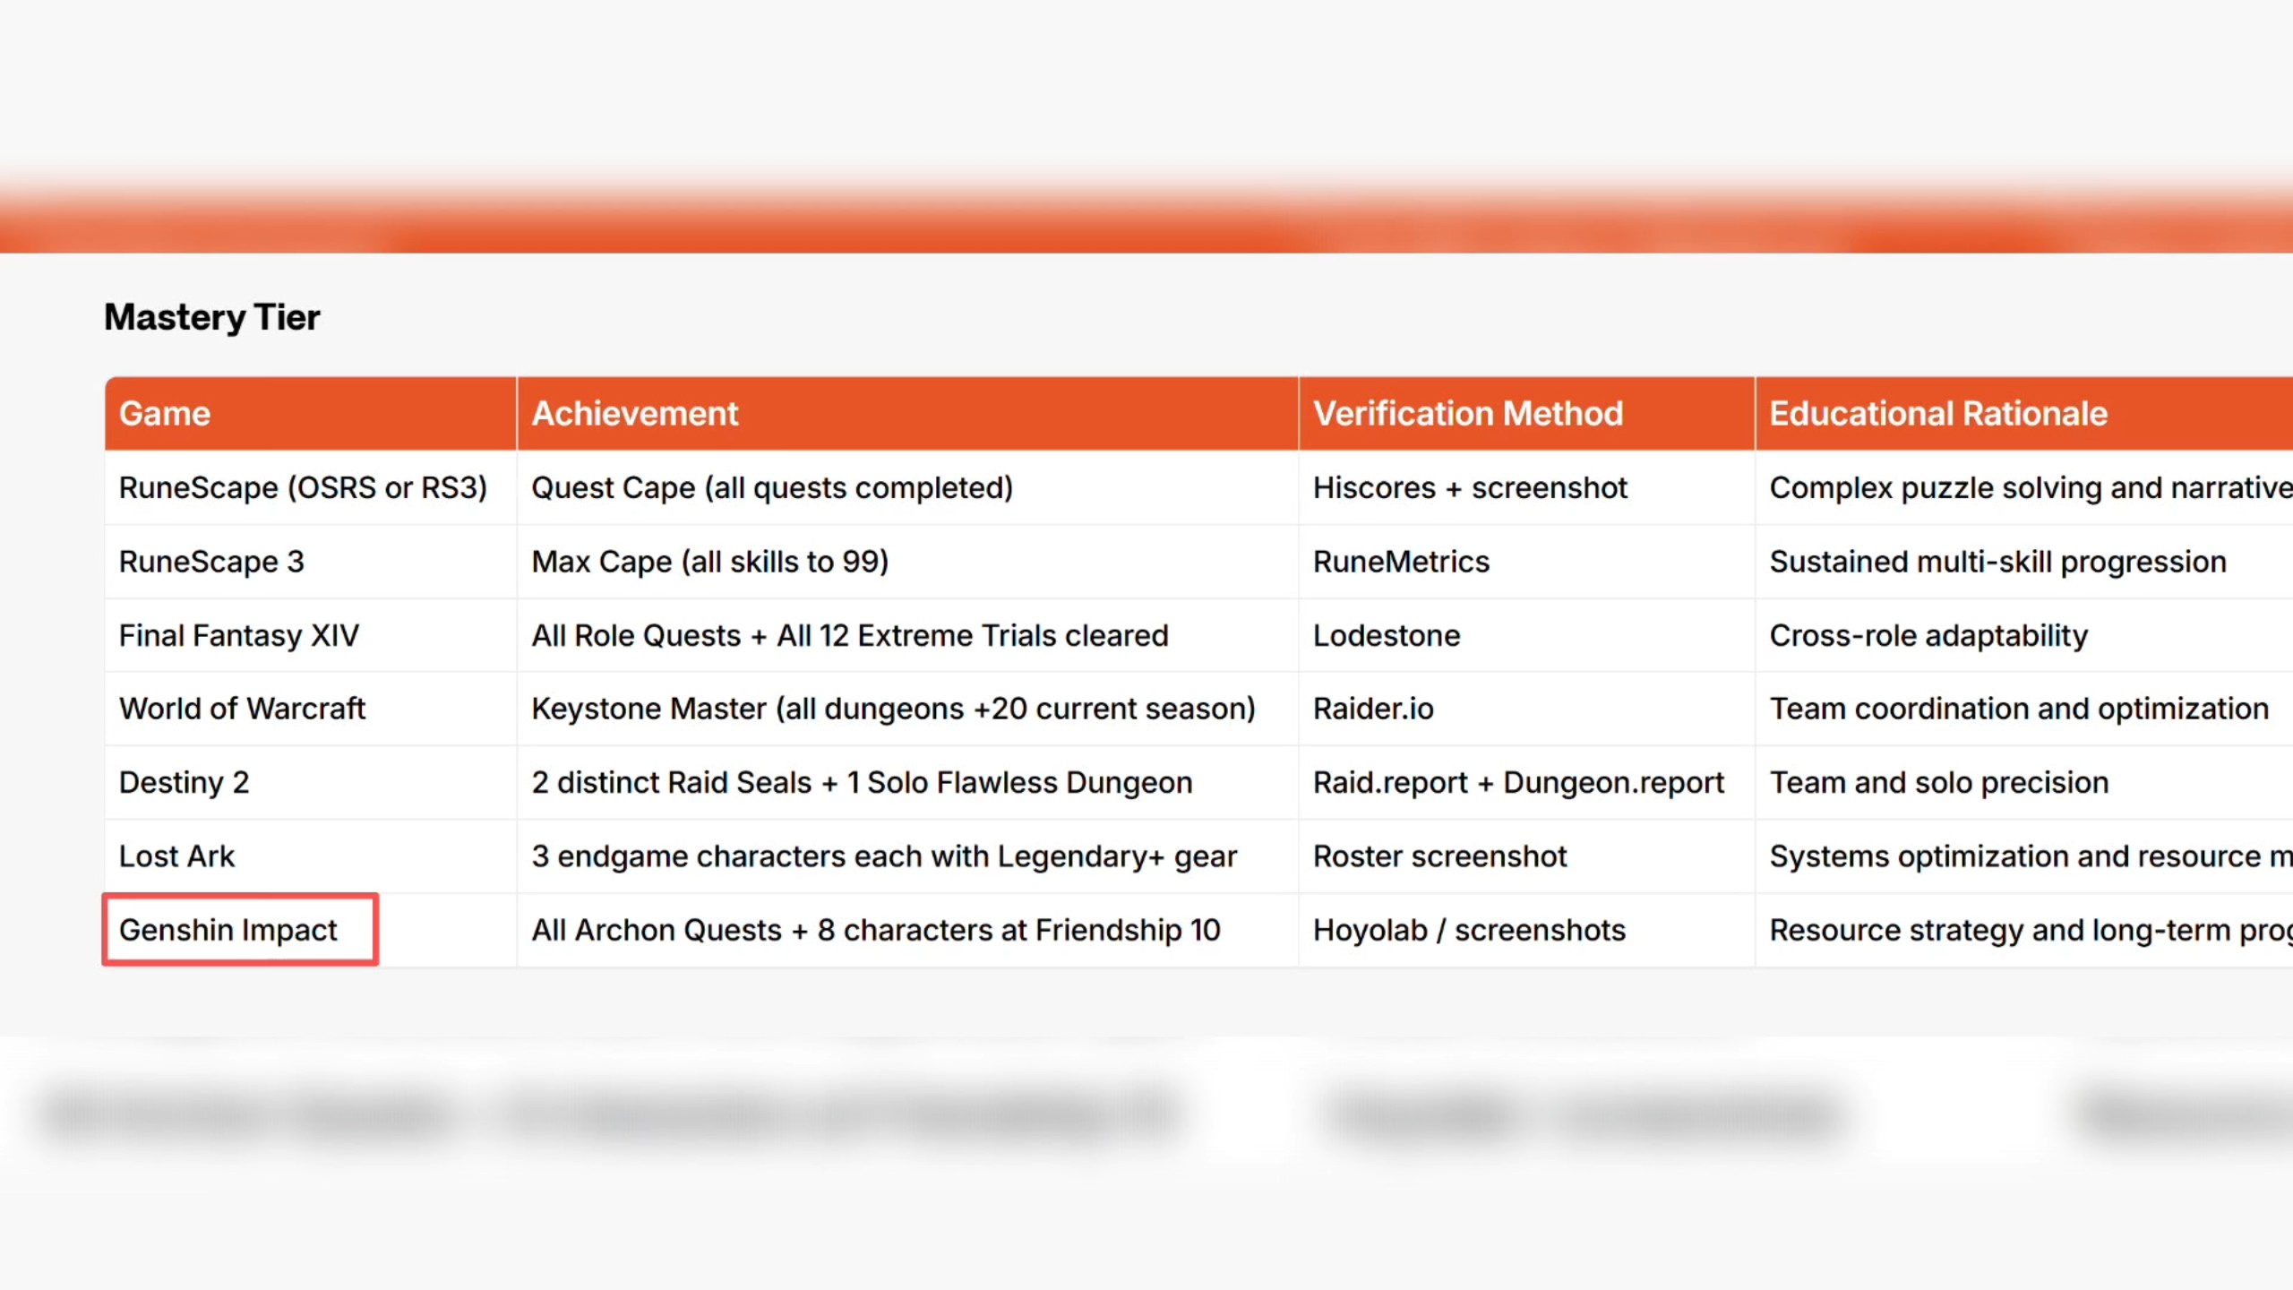Click the Mastery Tier heading
The image size is (2293, 1290).
pos(211,317)
